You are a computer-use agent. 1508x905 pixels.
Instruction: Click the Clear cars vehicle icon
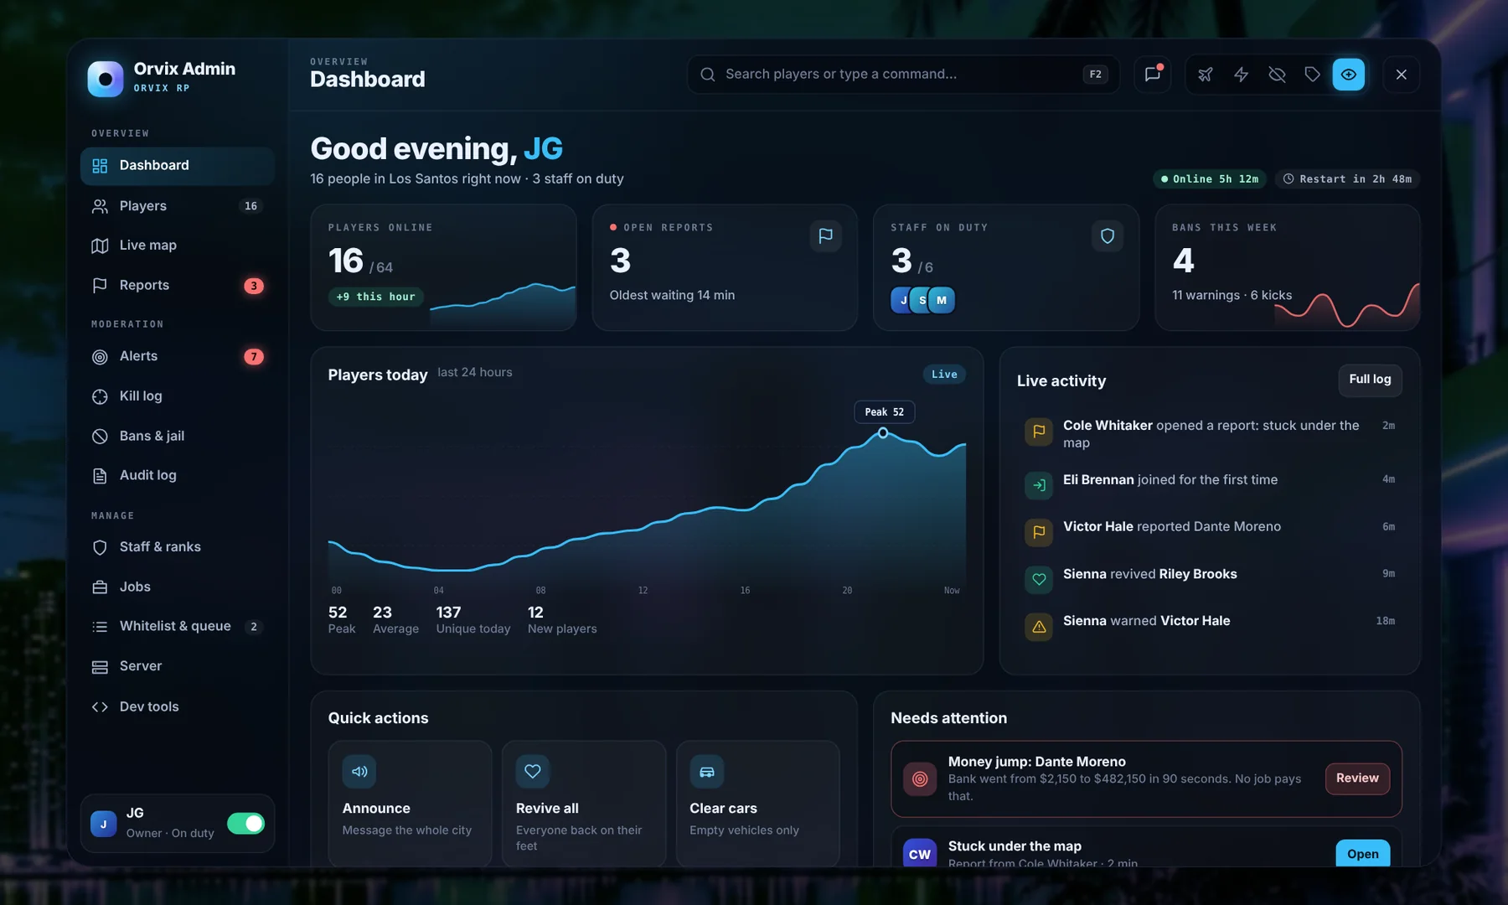[706, 772]
